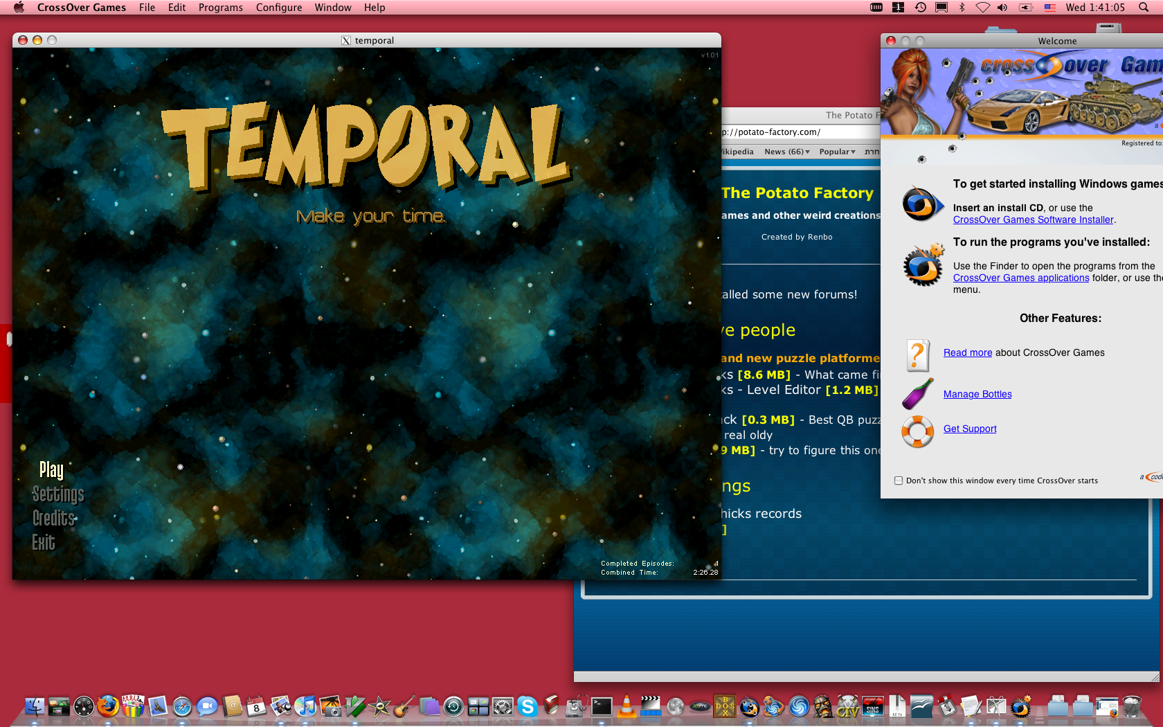Enable Don't show this window every time CrossOver starts
This screenshot has width=1163, height=727.
pos(898,480)
